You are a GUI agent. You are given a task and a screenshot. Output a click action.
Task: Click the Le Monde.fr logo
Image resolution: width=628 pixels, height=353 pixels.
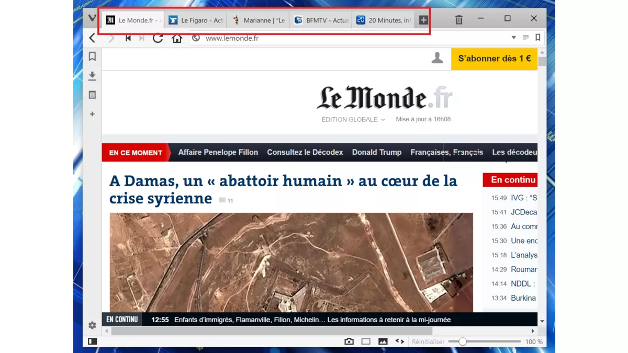[385, 98]
